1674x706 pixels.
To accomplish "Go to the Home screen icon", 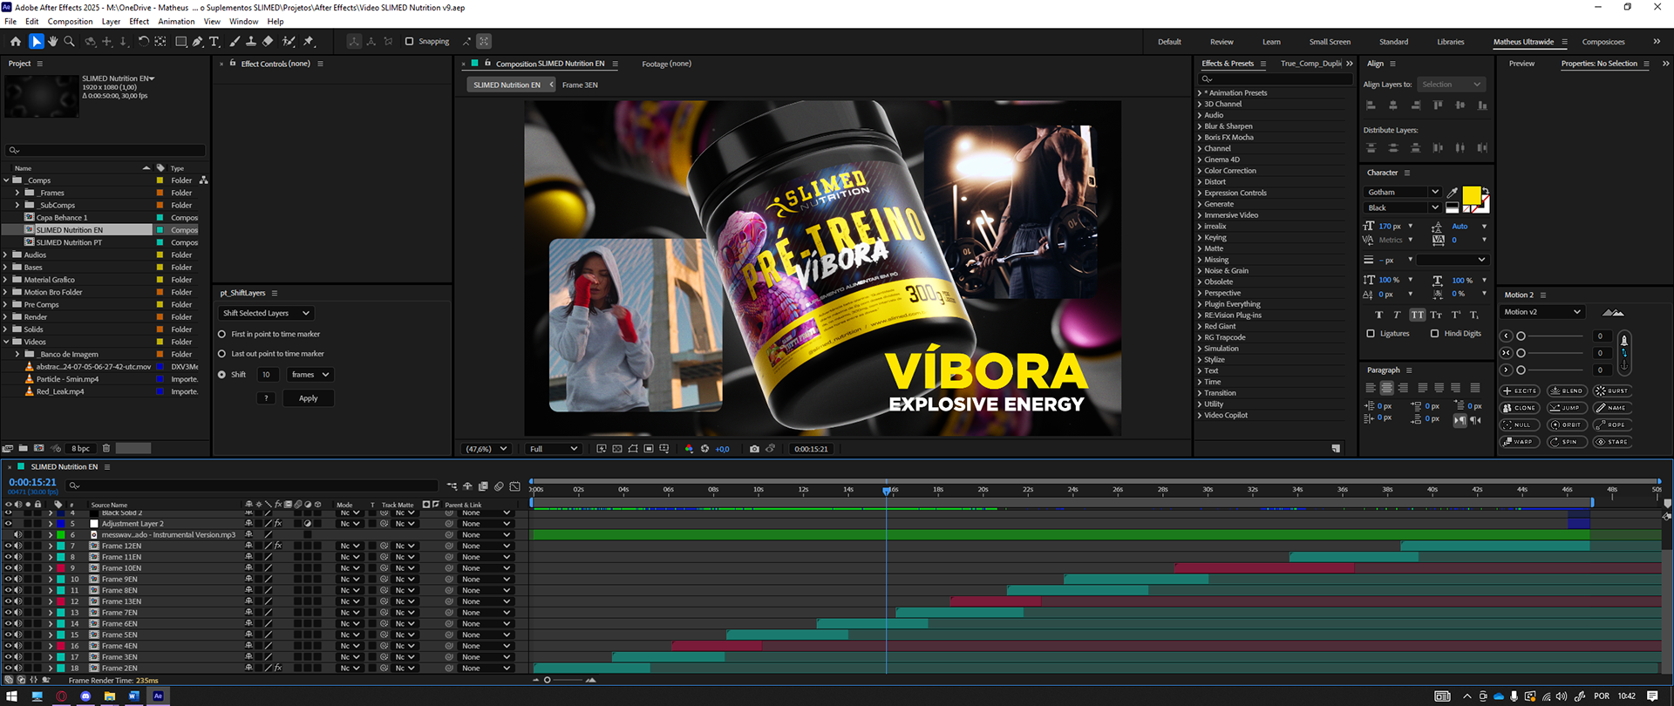I will [x=15, y=41].
